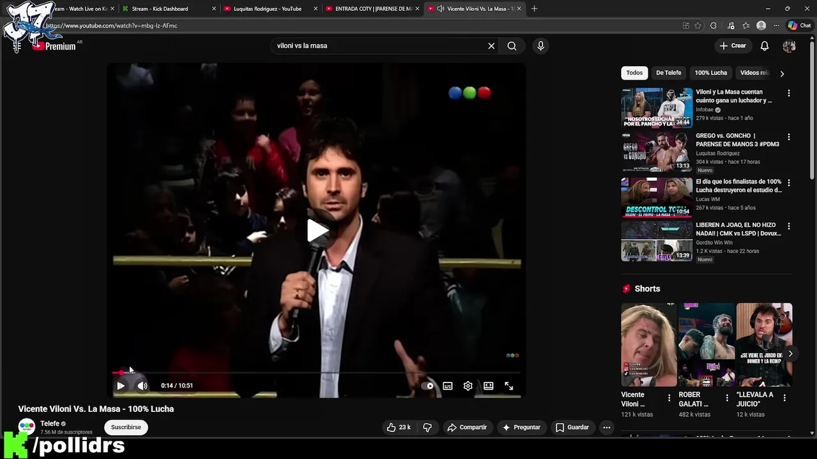
Task: Open the favorites list icon in toolbar
Action: (746, 25)
